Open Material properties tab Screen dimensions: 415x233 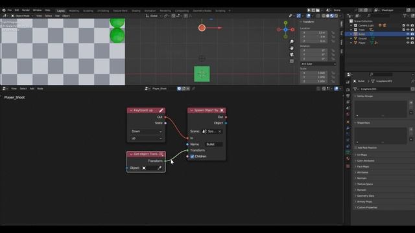click(348, 159)
